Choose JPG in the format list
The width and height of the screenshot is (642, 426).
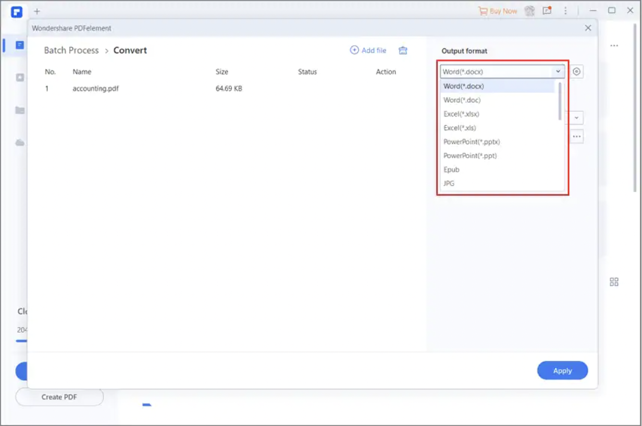(449, 183)
